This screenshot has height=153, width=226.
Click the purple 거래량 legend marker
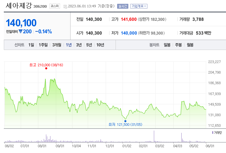pos(213,133)
